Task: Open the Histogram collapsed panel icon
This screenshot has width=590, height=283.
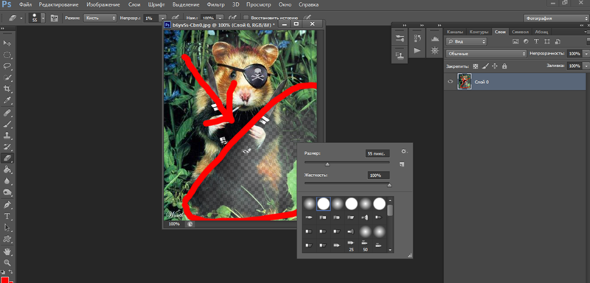Action: [x=434, y=38]
